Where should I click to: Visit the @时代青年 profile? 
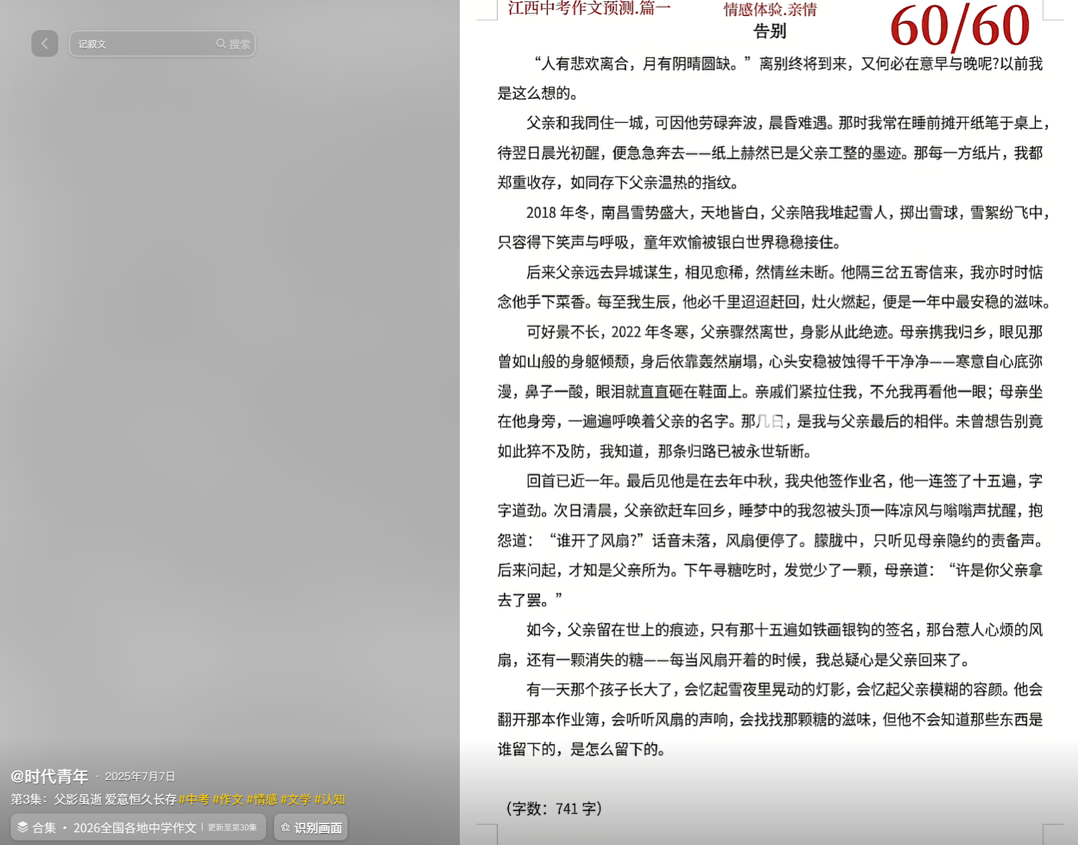(48, 776)
